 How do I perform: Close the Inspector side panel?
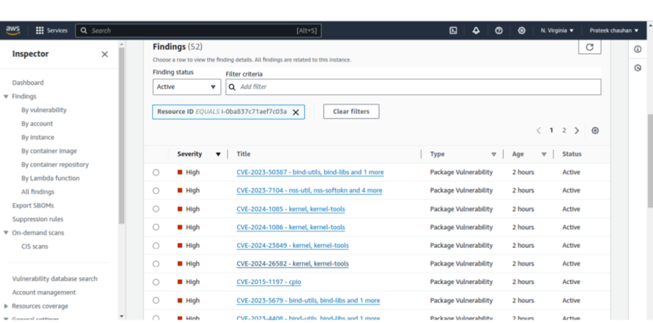pos(105,54)
